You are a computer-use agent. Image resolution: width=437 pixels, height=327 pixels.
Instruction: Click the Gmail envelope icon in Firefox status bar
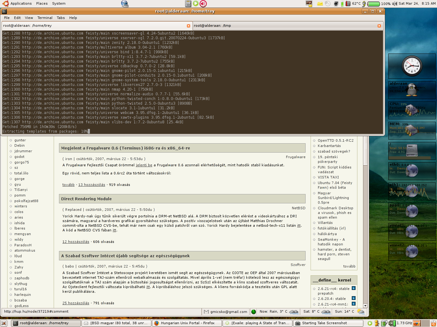[206, 311]
